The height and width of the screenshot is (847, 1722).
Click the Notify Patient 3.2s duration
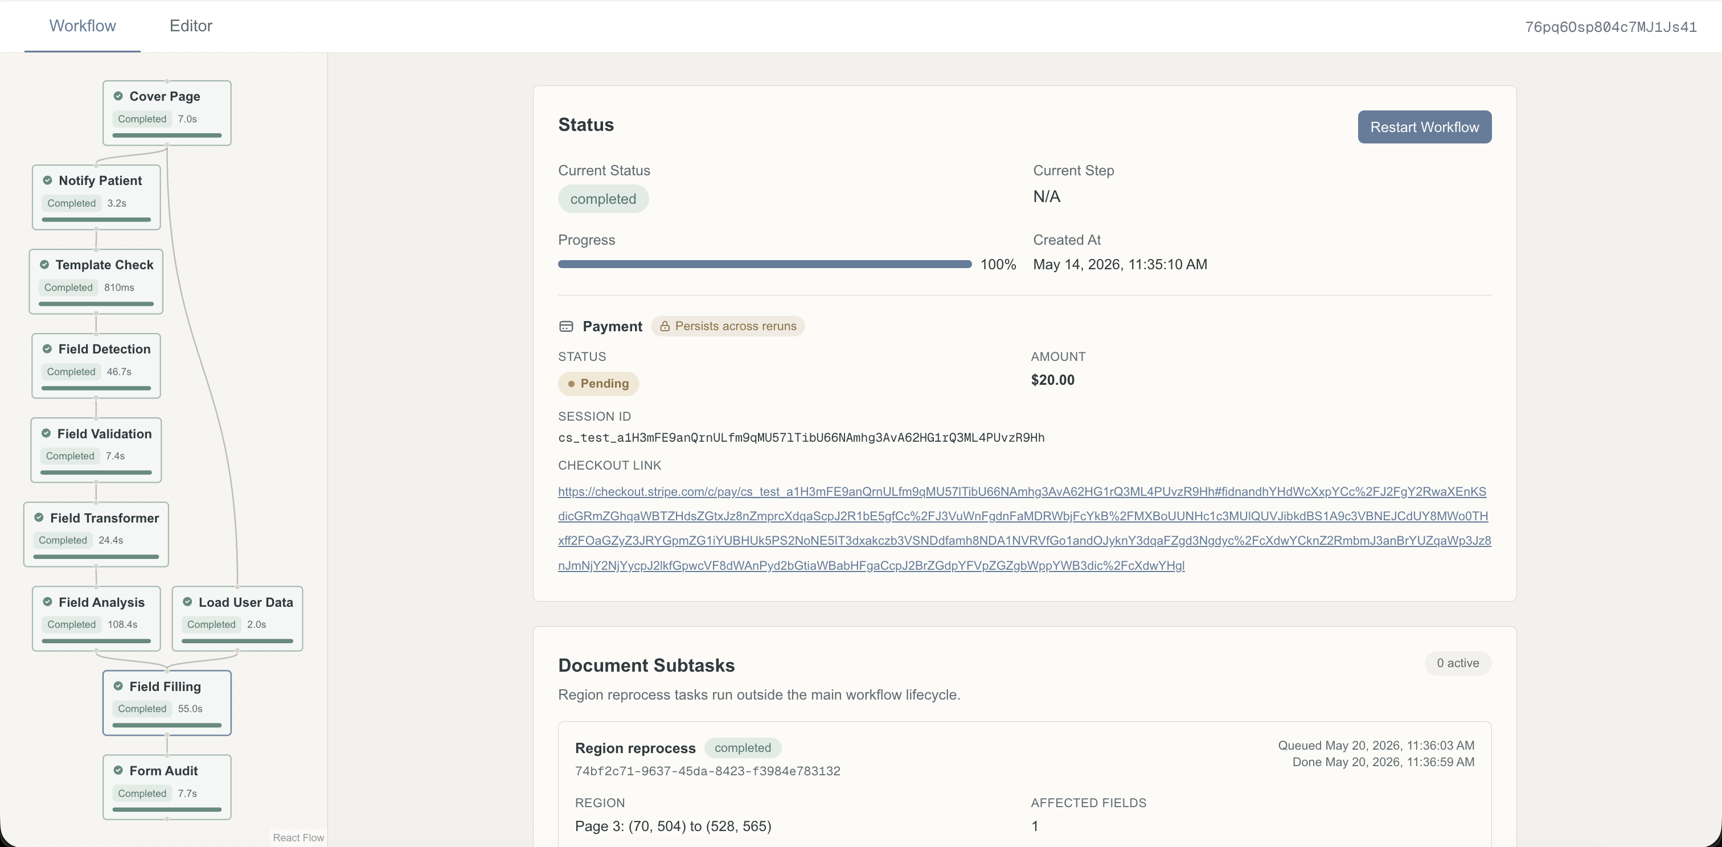pyautogui.click(x=117, y=203)
